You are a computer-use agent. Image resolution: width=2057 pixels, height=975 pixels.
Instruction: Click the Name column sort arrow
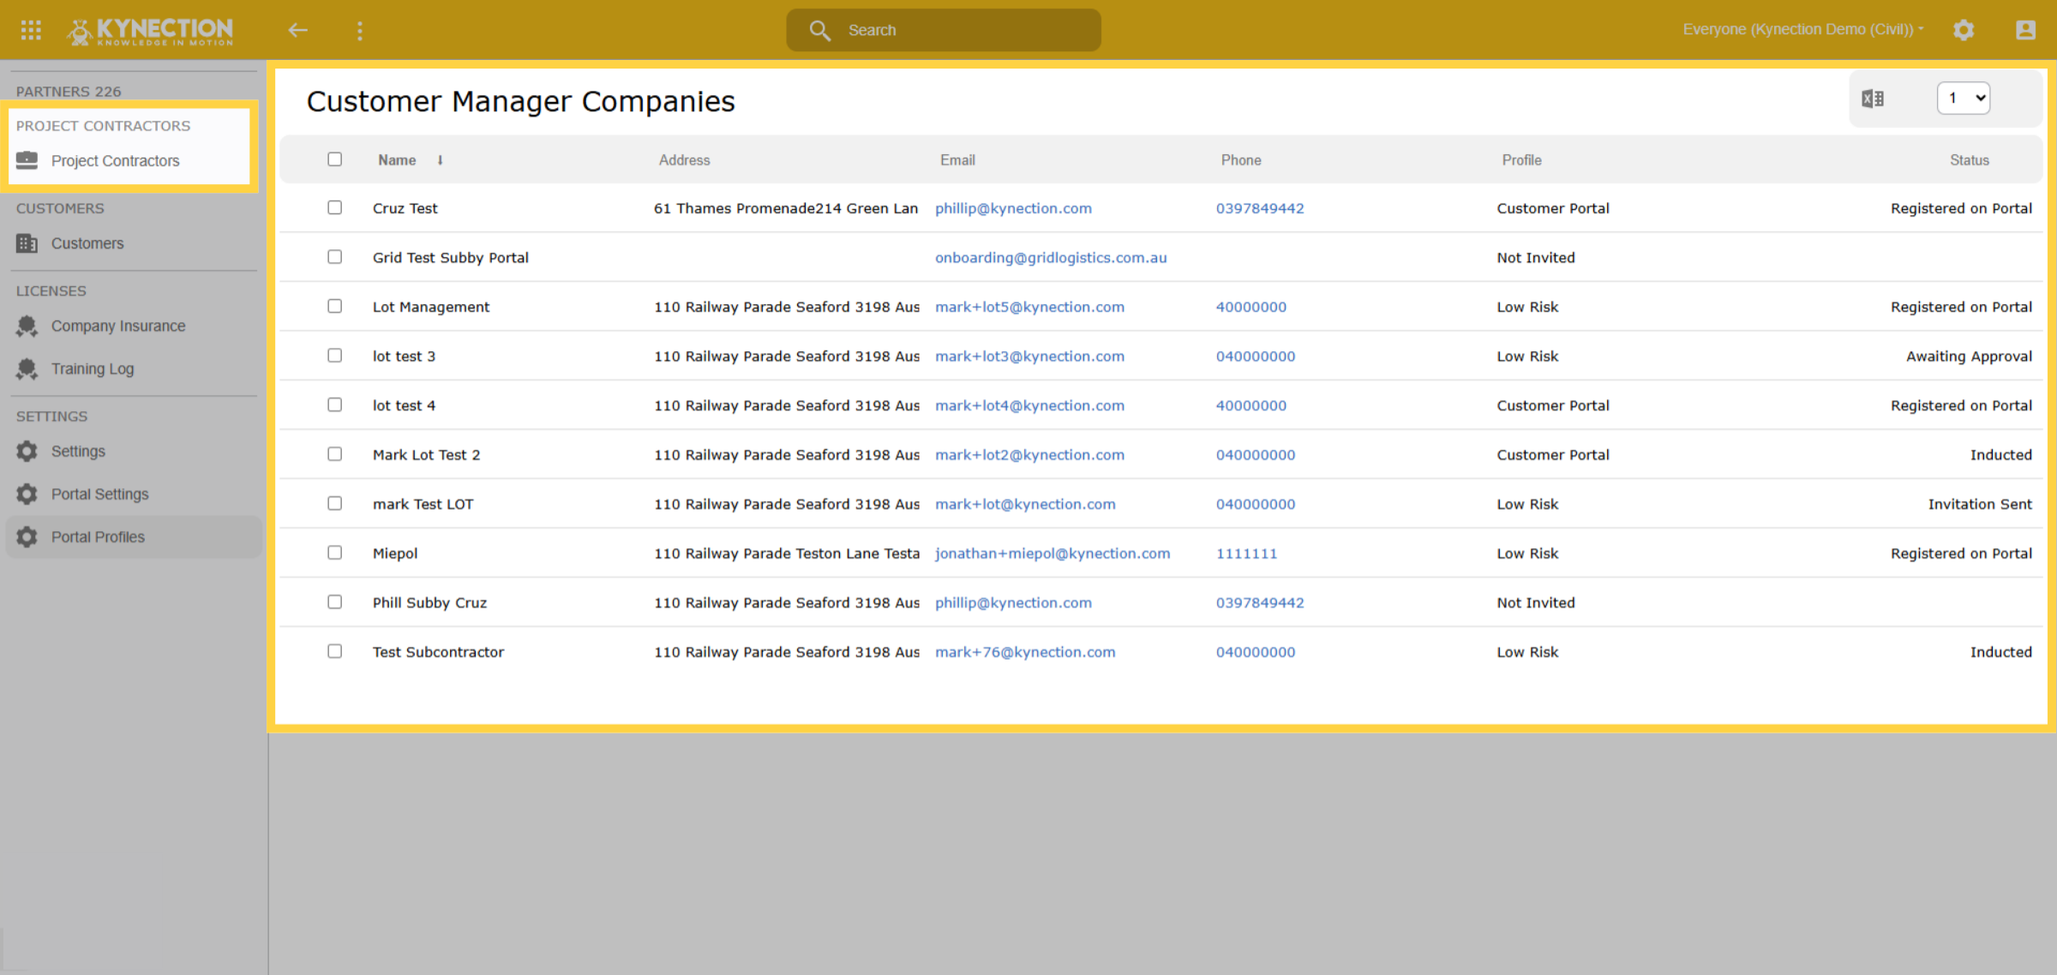click(x=440, y=160)
